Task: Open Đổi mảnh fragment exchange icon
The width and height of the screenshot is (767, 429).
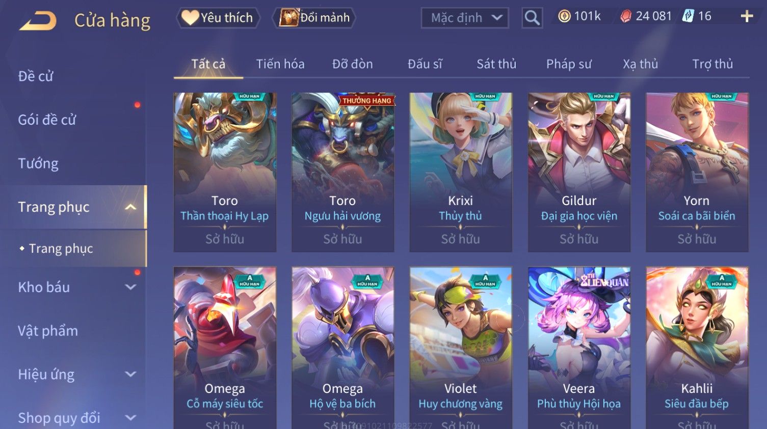Action: (x=289, y=18)
